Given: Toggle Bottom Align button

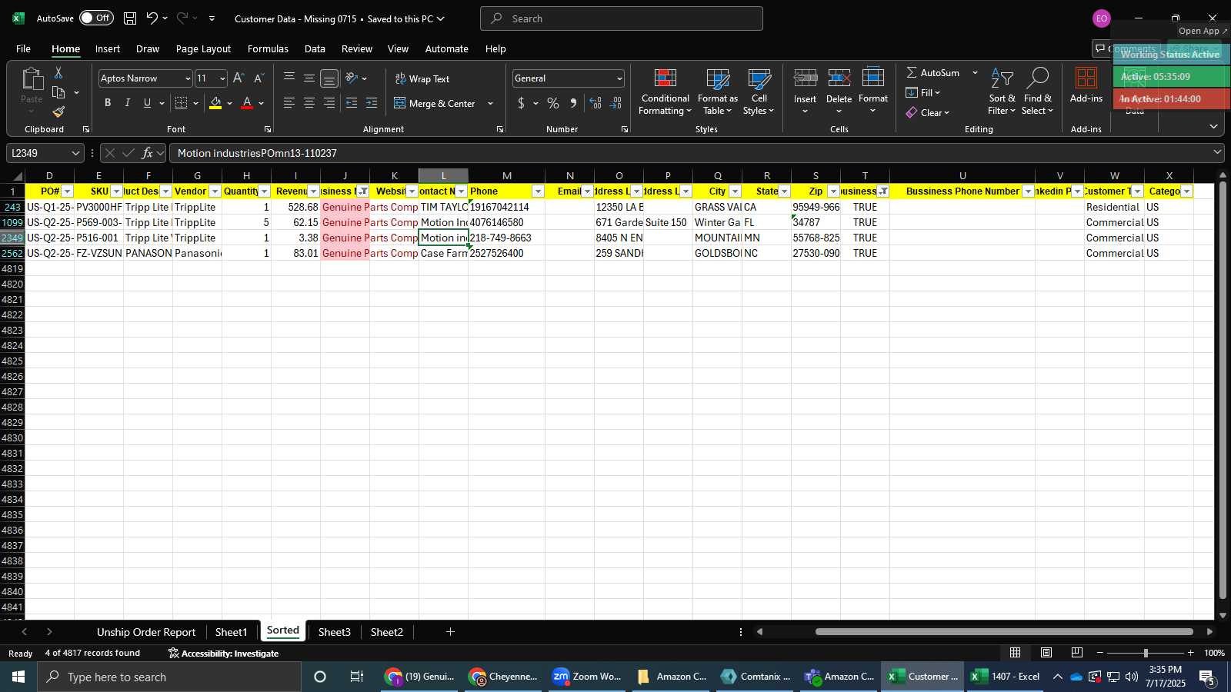Looking at the screenshot, I should pyautogui.click(x=329, y=78).
